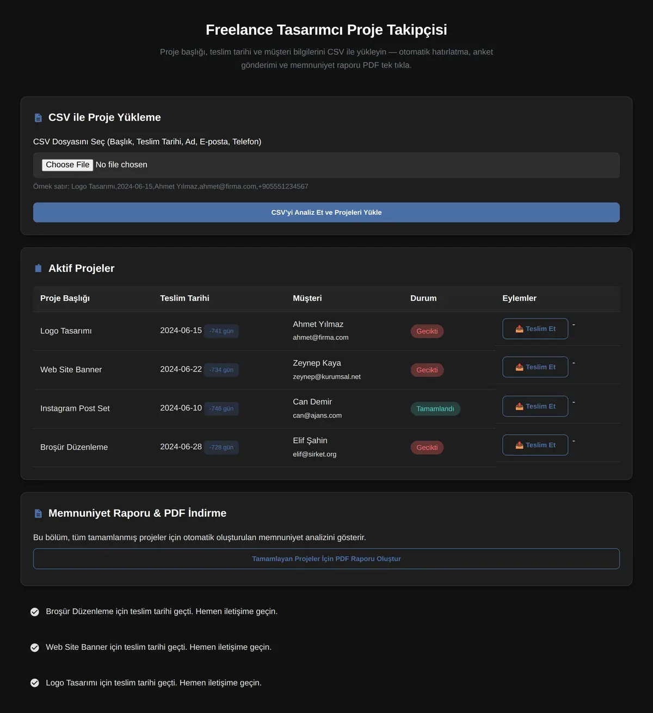Click the checkmark icon for Web Site Banner notification

[35, 647]
